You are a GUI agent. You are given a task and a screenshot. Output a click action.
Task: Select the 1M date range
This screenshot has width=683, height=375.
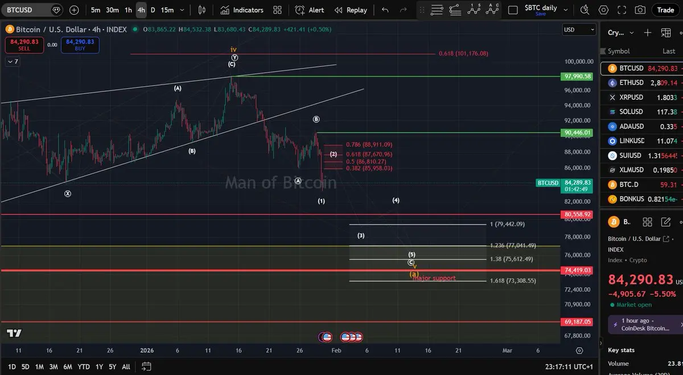click(x=39, y=367)
